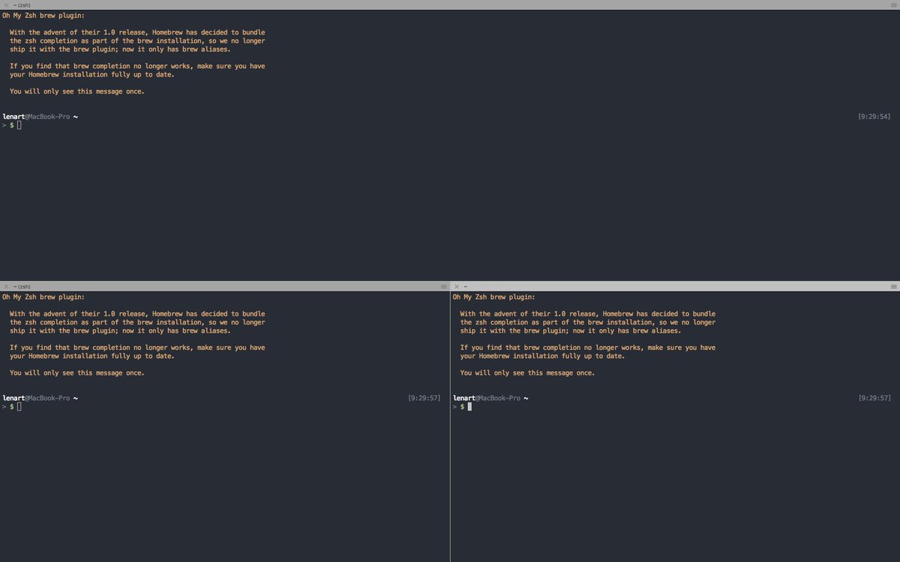Click the [9:29:57] timestamp in the bottom-right pane

(x=874, y=398)
